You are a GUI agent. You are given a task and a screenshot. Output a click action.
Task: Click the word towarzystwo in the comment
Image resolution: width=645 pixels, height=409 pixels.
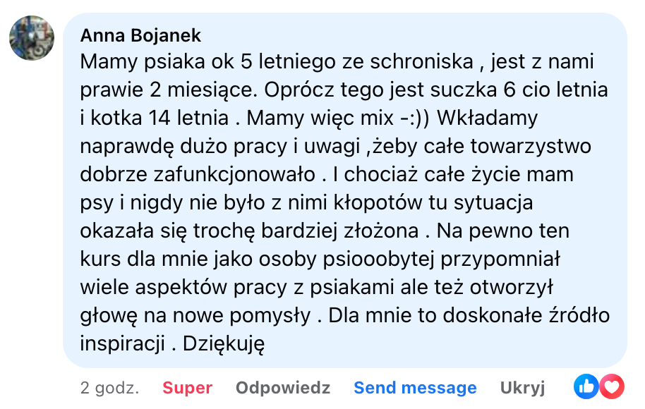click(531, 147)
